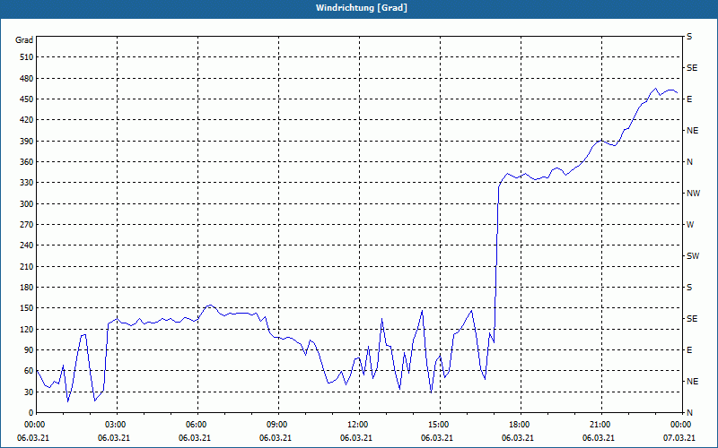Select the 240 y-axis value

[27, 246]
